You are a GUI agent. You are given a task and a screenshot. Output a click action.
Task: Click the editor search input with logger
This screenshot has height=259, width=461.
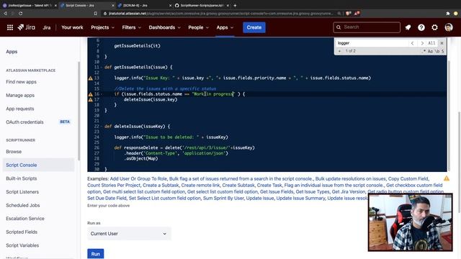click(x=372, y=43)
